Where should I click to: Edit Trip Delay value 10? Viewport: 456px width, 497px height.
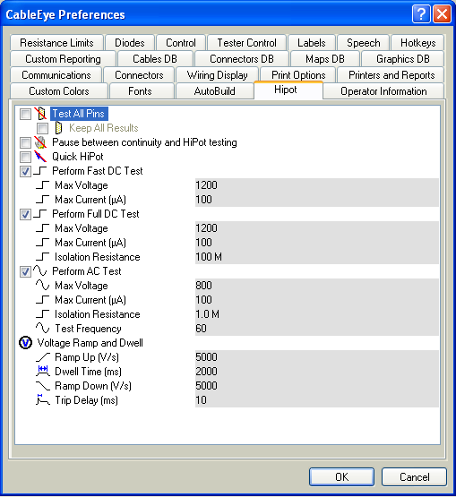pos(317,400)
